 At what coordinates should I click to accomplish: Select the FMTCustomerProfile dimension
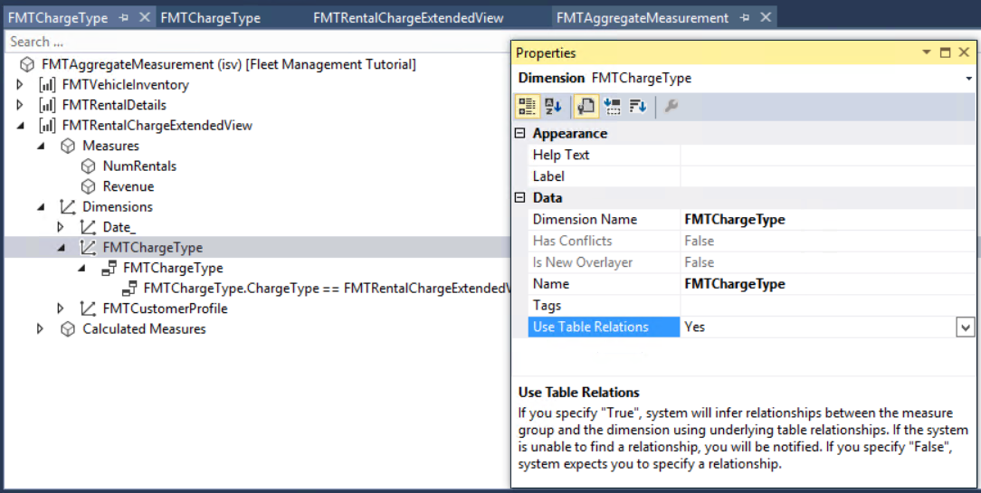pos(166,308)
